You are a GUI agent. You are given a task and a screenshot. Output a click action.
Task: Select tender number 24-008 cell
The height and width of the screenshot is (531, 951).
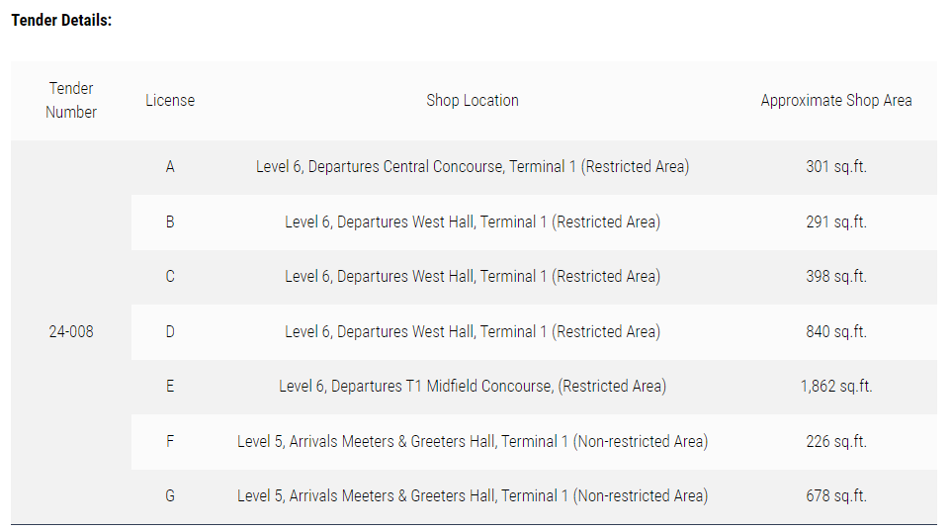(71, 331)
